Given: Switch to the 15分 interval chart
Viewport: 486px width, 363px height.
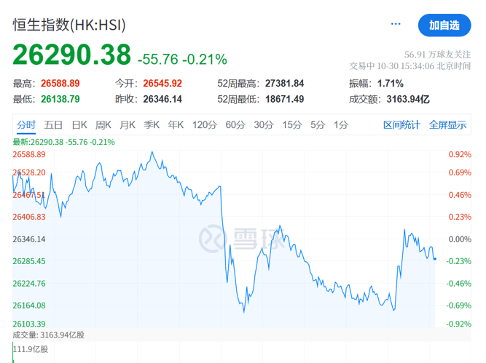Looking at the screenshot, I should coord(291,124).
